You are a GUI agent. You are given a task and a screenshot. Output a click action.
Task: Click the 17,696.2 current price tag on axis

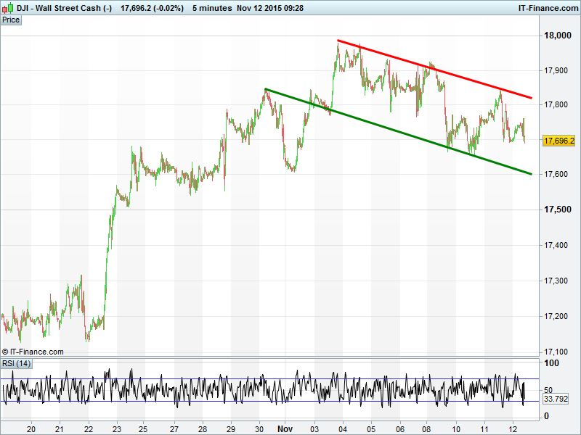tap(558, 141)
